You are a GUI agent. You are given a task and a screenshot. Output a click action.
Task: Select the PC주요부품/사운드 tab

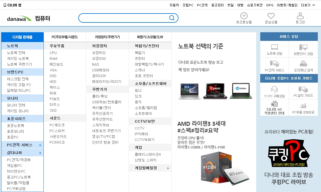click(65, 37)
